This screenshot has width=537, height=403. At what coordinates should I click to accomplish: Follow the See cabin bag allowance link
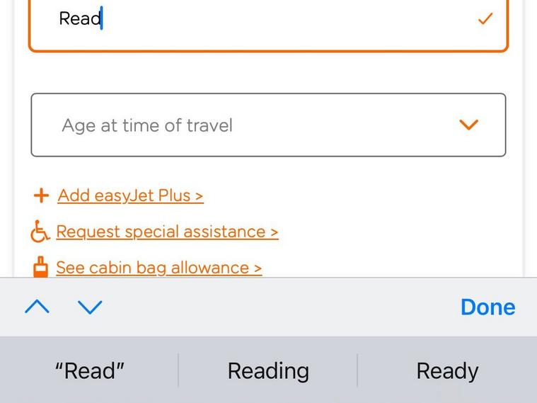point(153,268)
